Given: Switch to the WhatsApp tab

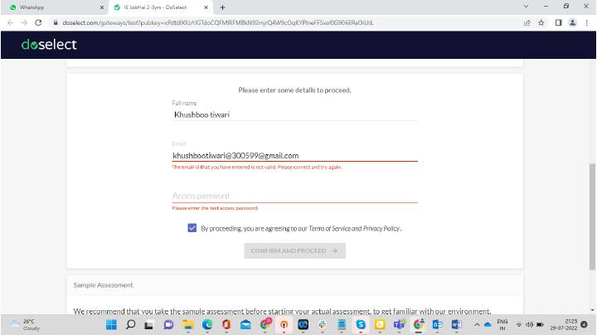Looking at the screenshot, I should 50,7.
